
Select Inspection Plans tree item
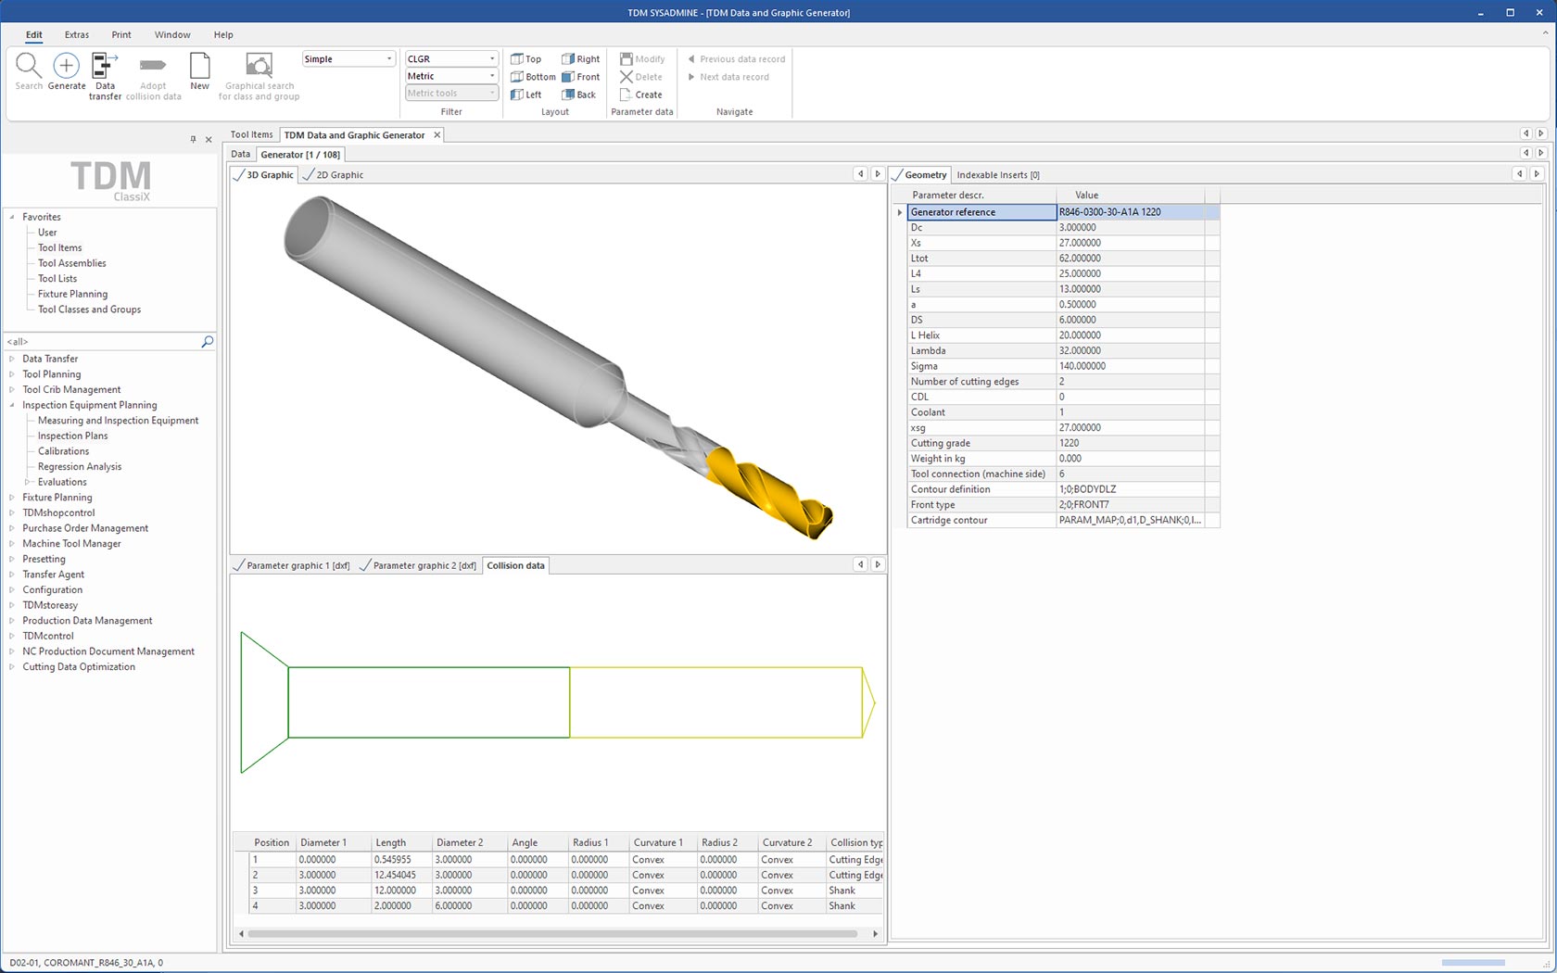tap(73, 436)
